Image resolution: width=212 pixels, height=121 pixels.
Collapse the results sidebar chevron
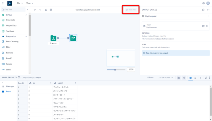point(3,82)
